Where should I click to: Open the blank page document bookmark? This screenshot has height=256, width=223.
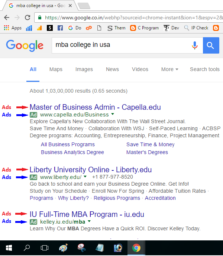[x=99, y=28]
